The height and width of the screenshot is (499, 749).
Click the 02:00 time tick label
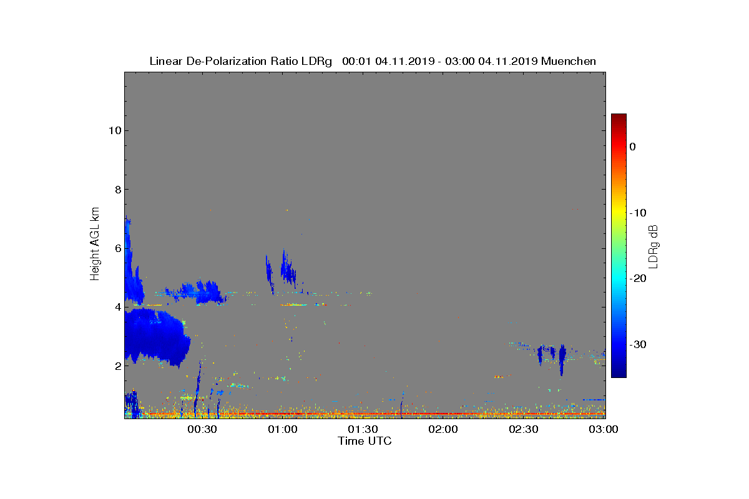point(443,429)
